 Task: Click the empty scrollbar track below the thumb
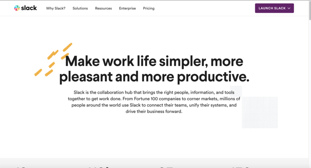[310, 95]
